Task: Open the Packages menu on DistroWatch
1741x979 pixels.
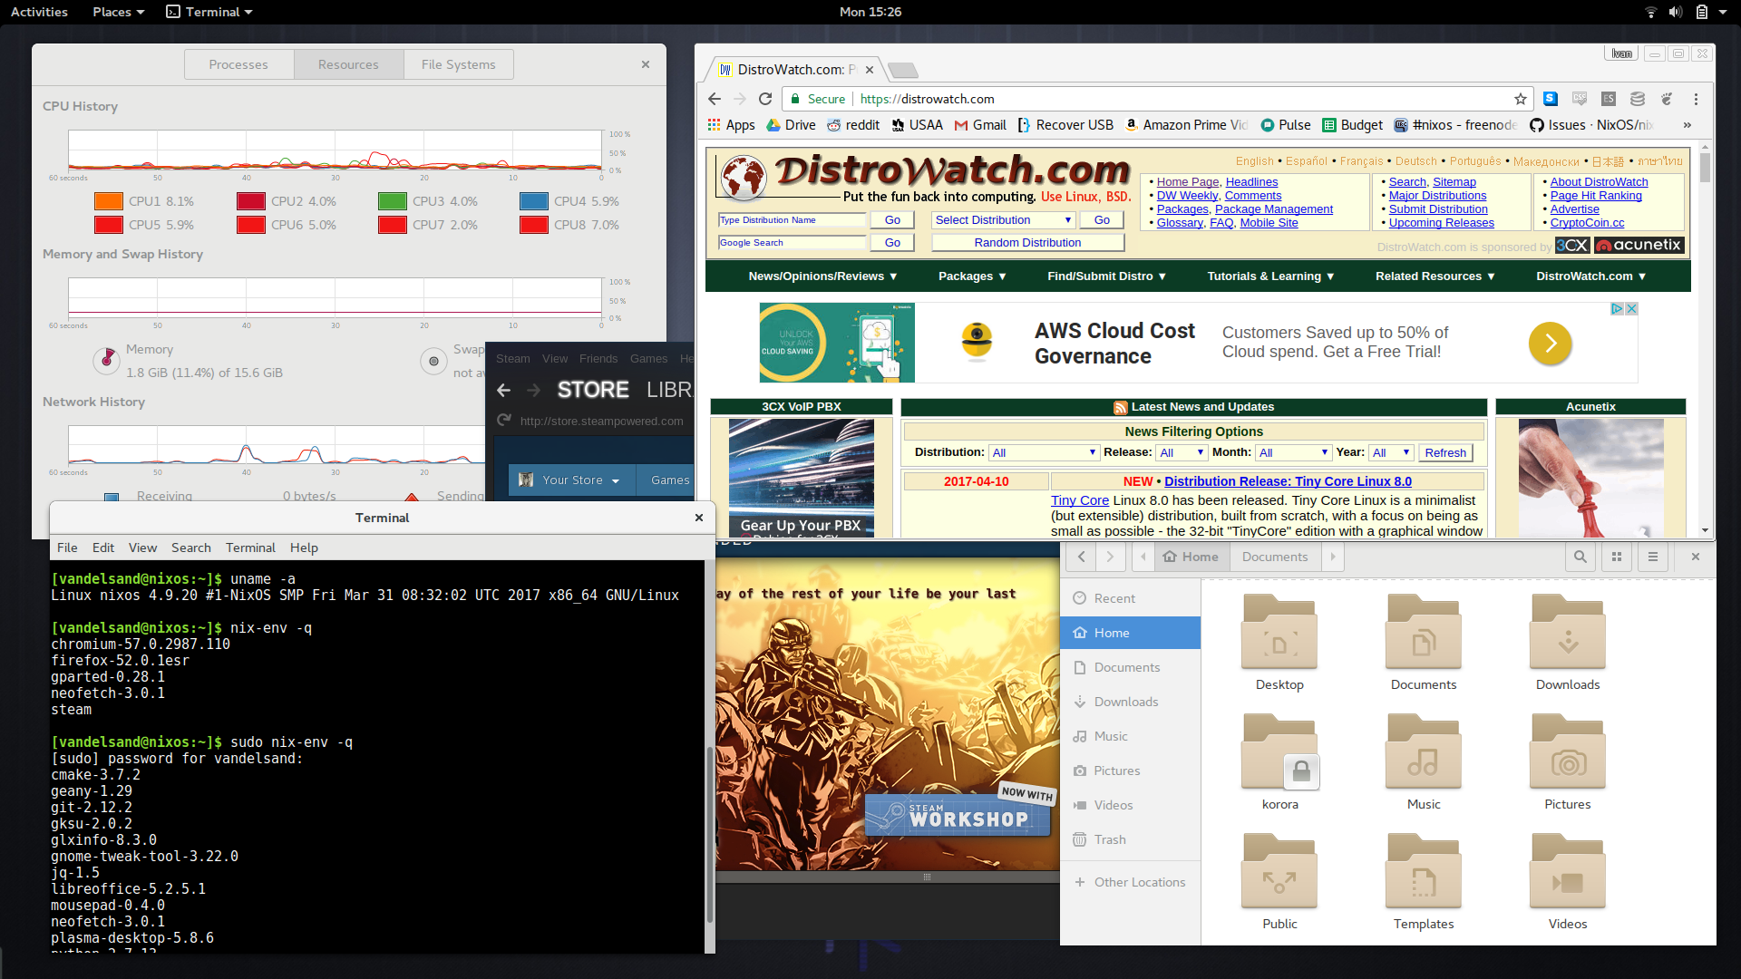Action: [x=972, y=276]
